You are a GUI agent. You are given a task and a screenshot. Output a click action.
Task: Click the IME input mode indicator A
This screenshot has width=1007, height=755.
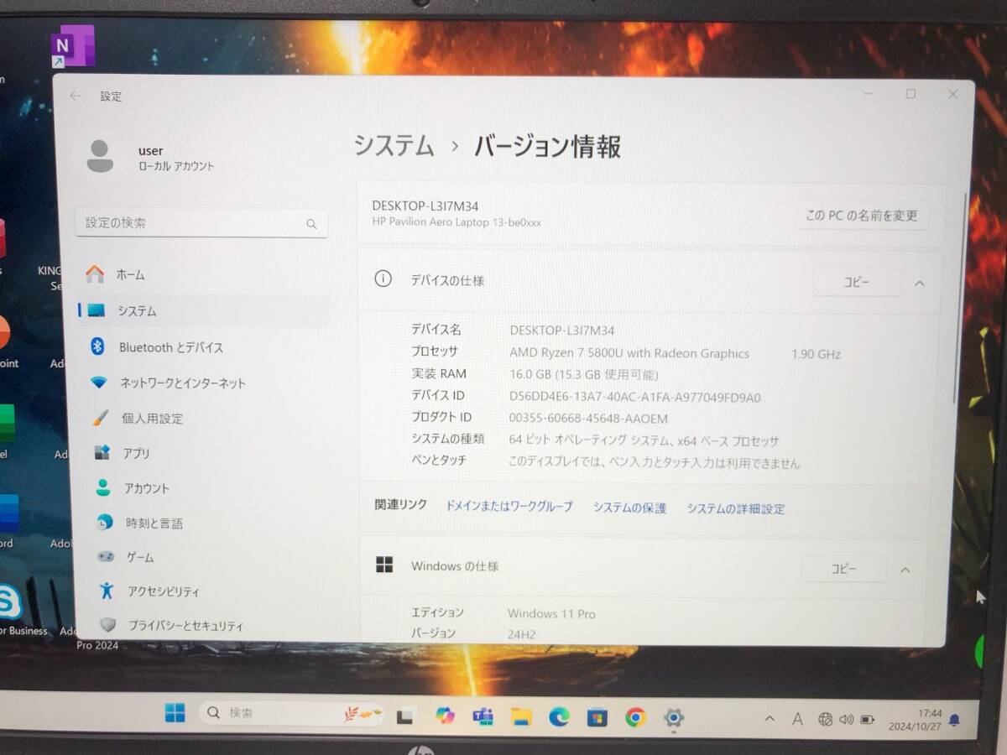797,719
